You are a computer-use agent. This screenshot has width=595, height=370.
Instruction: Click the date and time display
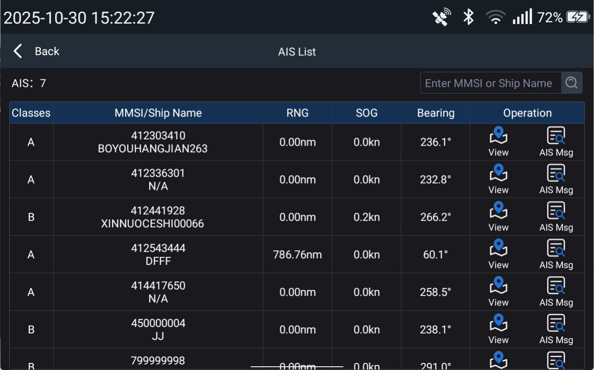79,18
